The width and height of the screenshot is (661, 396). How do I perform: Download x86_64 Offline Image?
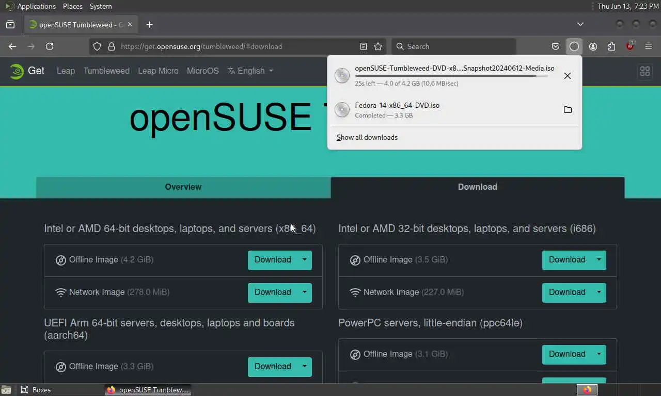pos(273,260)
